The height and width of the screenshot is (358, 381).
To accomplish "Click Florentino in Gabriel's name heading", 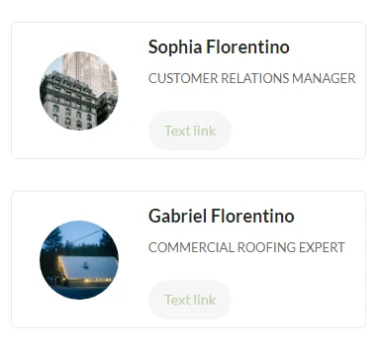I will click(x=252, y=216).
